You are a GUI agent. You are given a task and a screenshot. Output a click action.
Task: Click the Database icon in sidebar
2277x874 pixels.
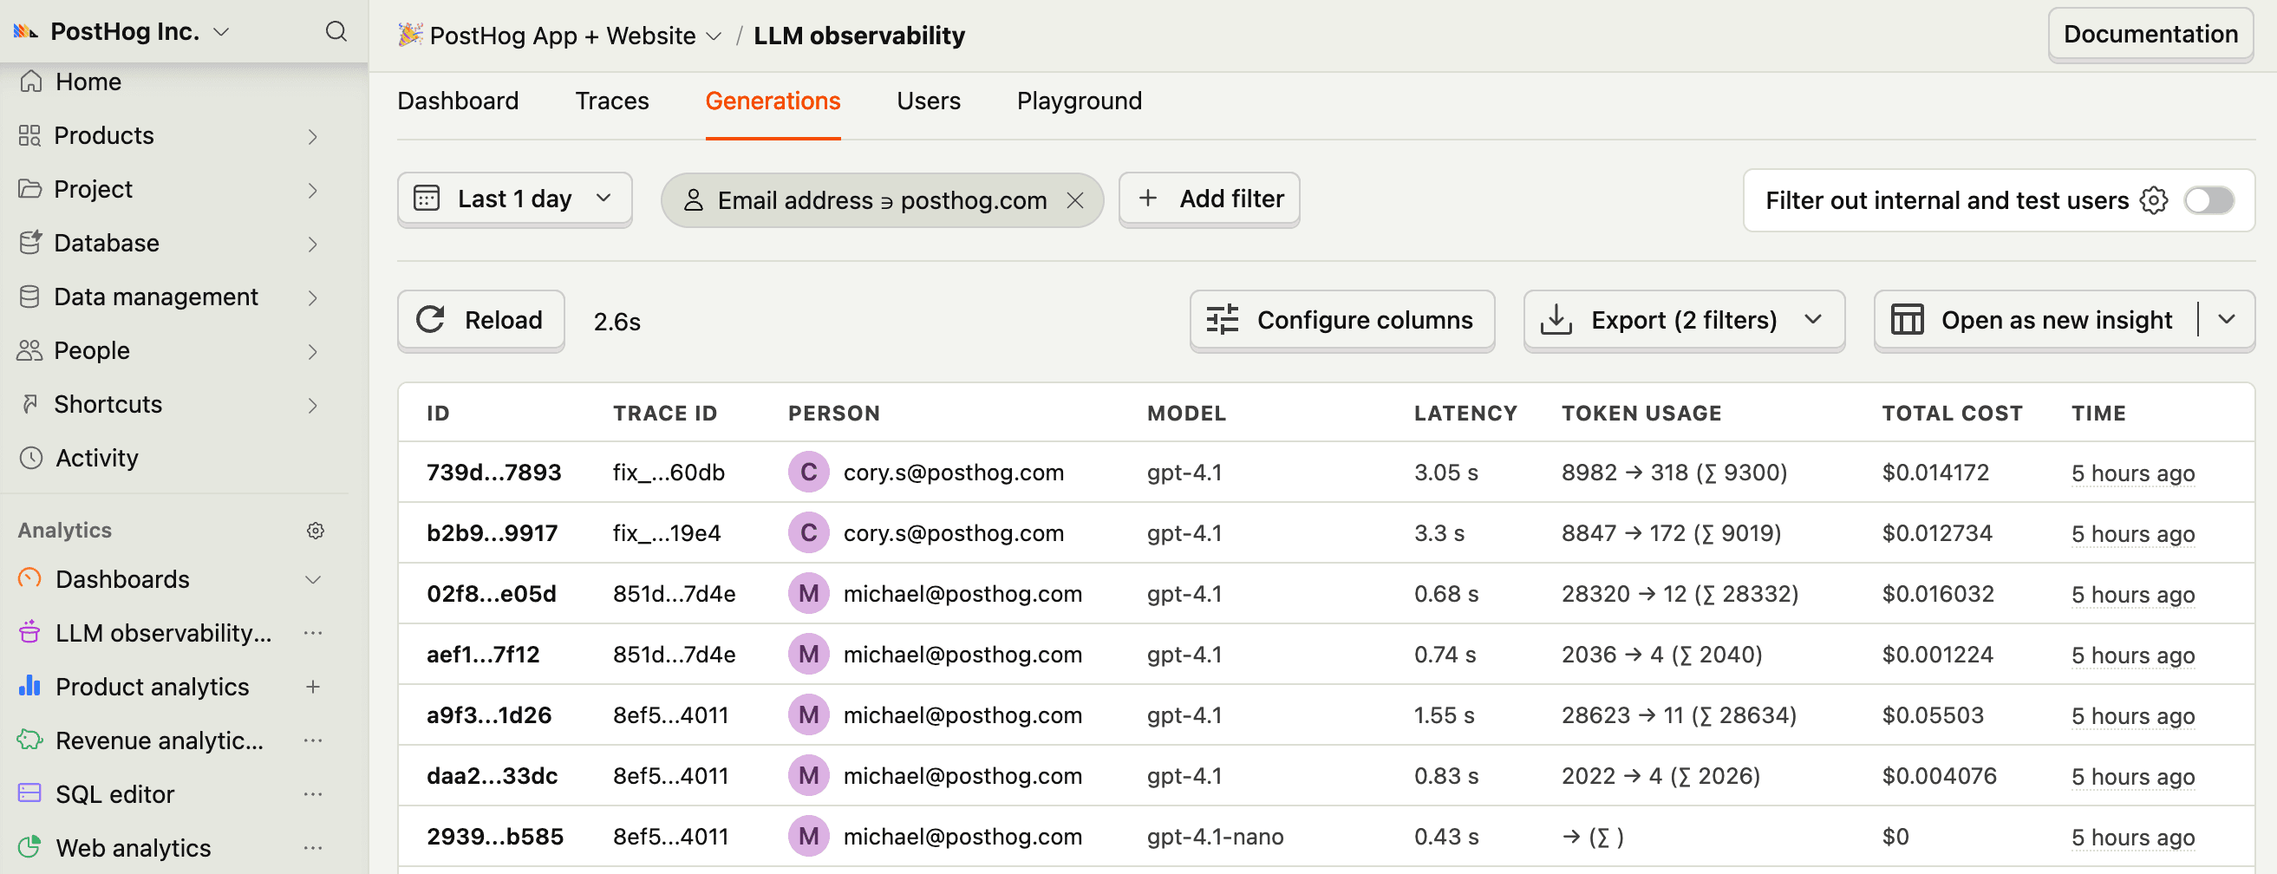pos(30,243)
